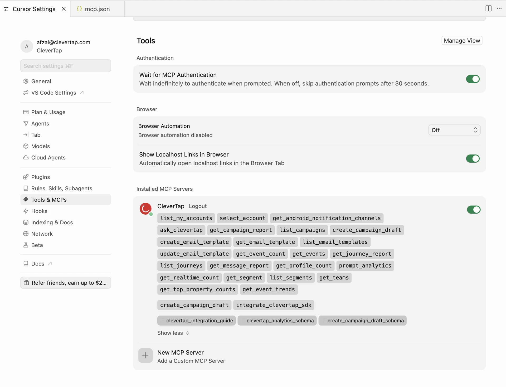
Task: Click the select_account tool chip
Action: [242, 218]
